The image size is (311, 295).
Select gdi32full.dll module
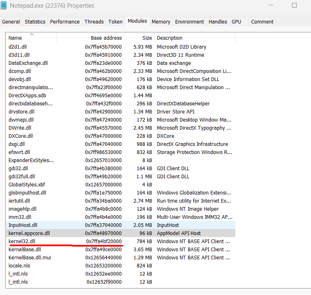121,177
